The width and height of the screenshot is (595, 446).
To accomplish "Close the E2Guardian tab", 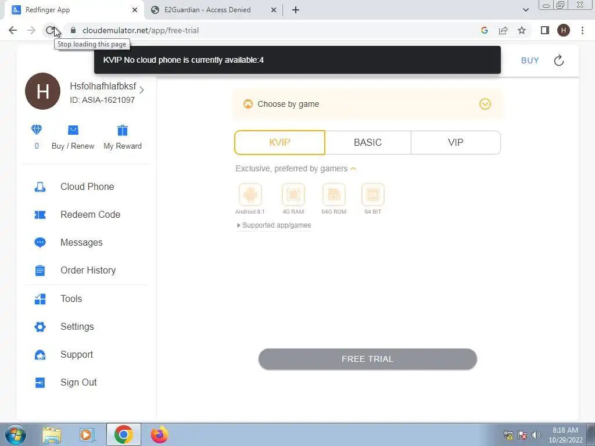I will click(x=274, y=10).
